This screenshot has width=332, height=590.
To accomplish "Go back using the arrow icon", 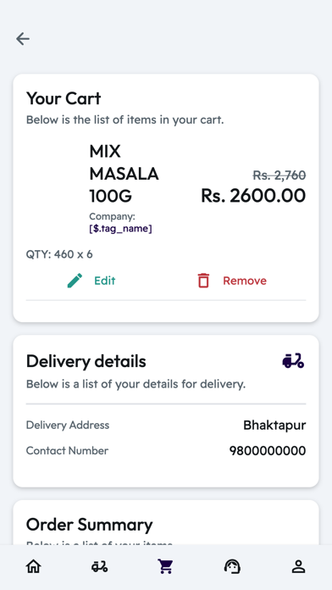I will (23, 39).
